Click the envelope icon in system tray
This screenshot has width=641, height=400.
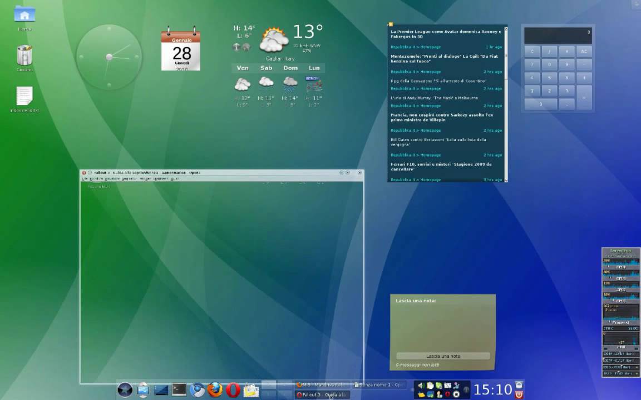click(x=447, y=386)
